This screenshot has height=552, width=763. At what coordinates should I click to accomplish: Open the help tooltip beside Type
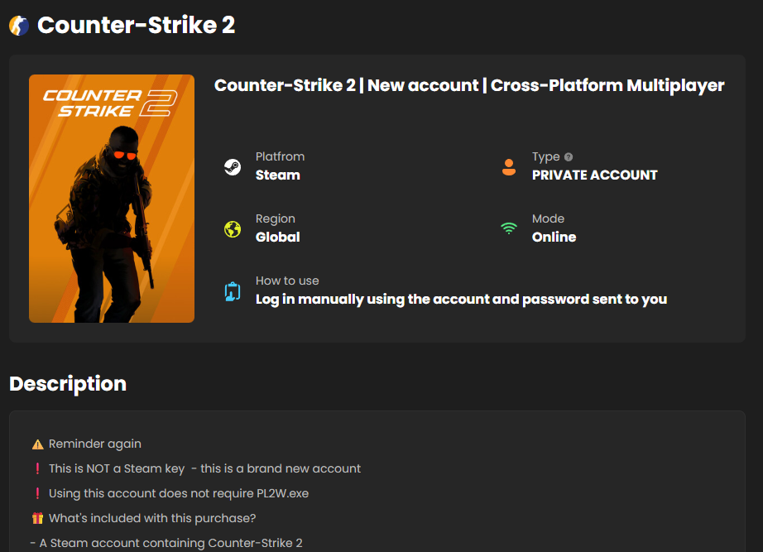pos(569,156)
